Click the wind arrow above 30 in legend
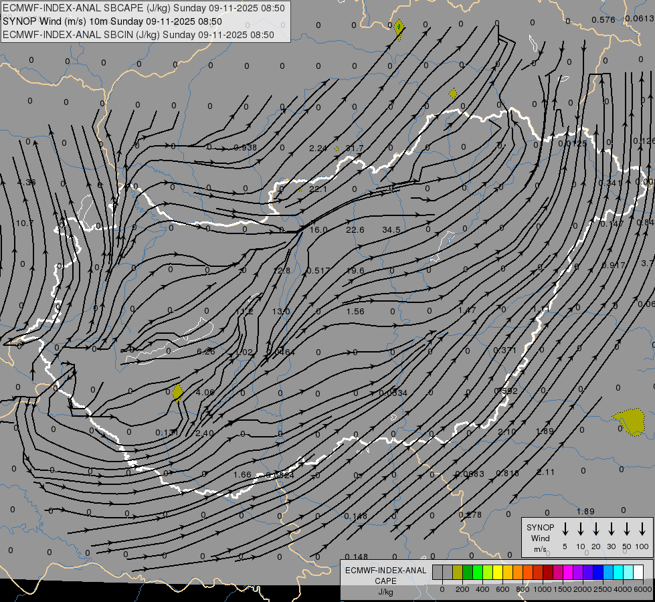This screenshot has height=602, width=655. click(611, 529)
